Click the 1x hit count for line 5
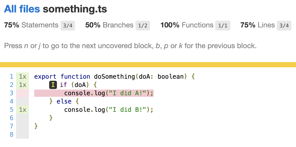The height and width of the screenshot is (147, 296). 23,110
